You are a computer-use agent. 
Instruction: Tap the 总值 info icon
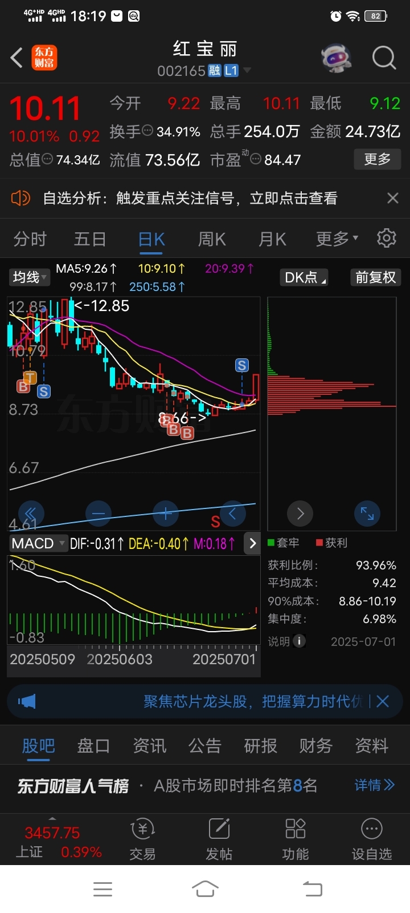(x=47, y=159)
